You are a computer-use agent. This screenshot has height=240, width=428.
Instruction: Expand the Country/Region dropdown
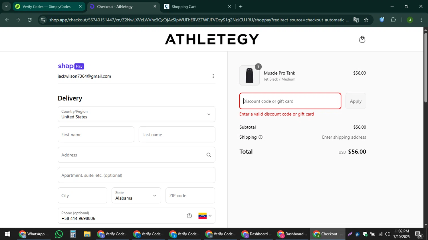tap(136, 114)
